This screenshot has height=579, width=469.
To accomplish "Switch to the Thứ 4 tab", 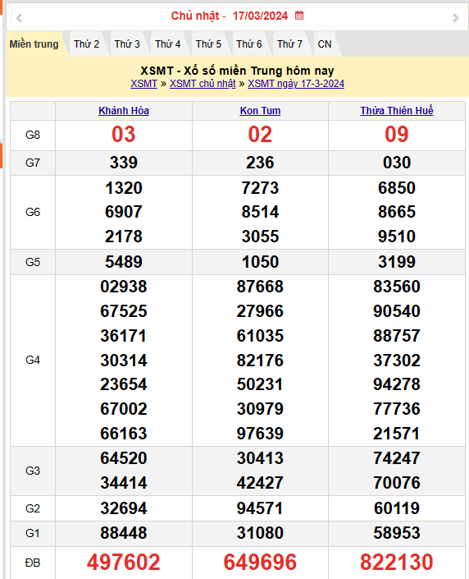I will (168, 44).
